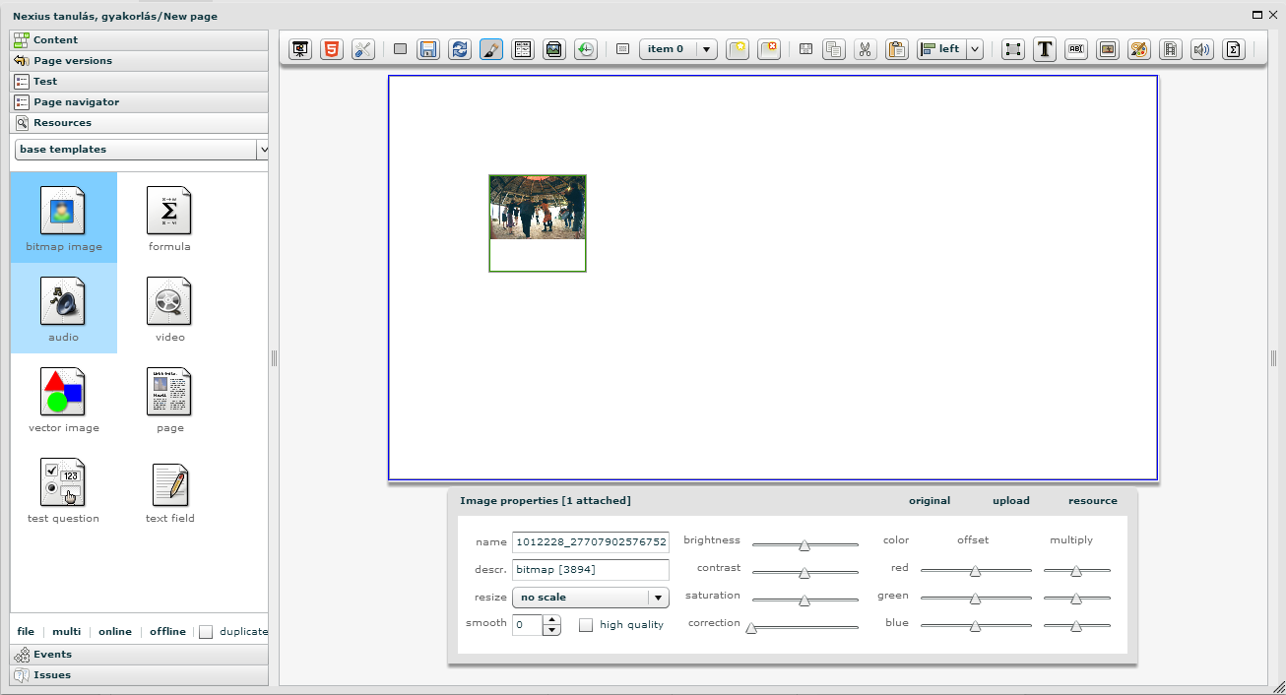Click the save floppy disk icon
The image size is (1286, 695).
(x=428, y=49)
